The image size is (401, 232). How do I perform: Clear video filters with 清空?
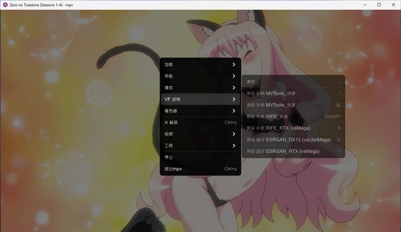[x=294, y=82]
